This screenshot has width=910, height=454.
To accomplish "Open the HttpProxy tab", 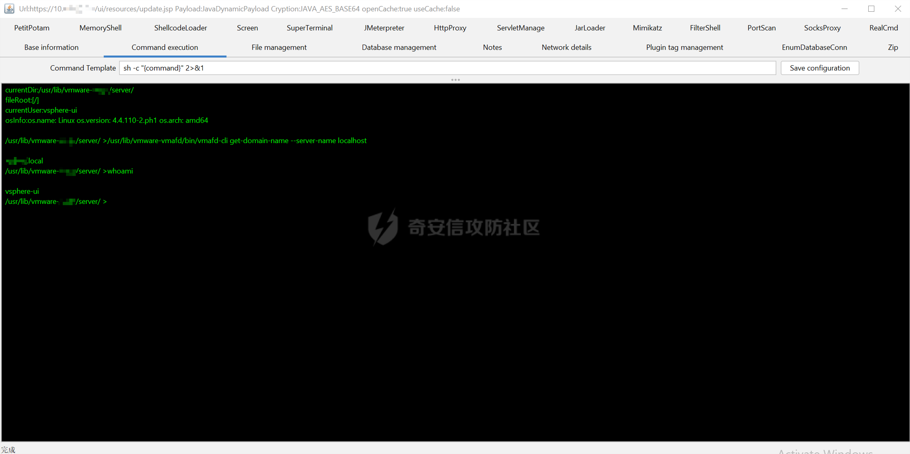I will pyautogui.click(x=450, y=28).
